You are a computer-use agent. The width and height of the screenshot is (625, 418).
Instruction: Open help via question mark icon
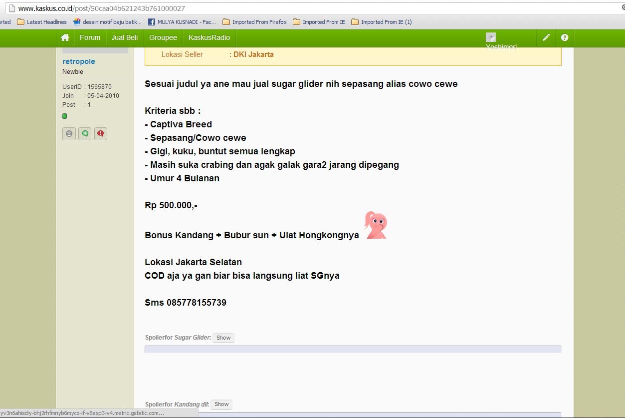tap(565, 37)
